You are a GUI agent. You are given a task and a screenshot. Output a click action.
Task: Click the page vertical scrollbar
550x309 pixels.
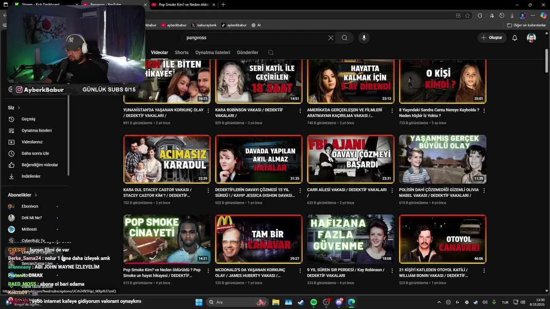coord(547,62)
